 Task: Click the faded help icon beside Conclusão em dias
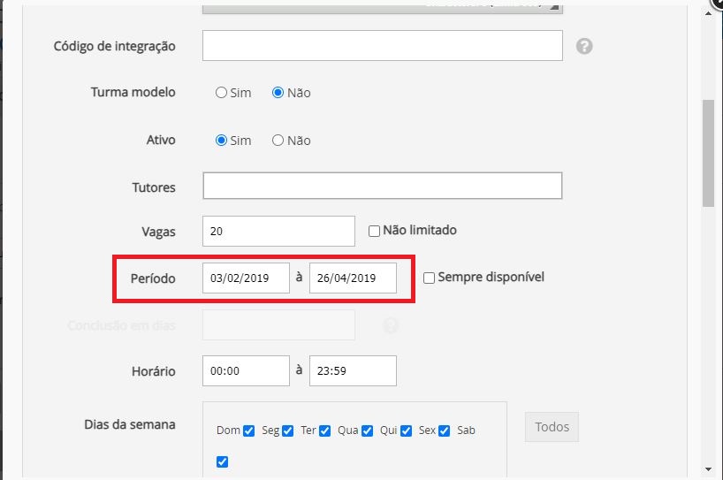pos(391,325)
